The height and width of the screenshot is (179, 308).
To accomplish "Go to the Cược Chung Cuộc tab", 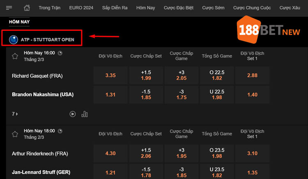I will point(252,8).
